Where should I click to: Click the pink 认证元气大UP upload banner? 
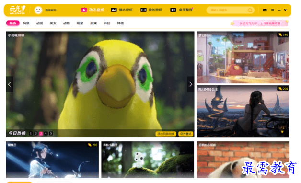pyautogui.click(x=259, y=23)
